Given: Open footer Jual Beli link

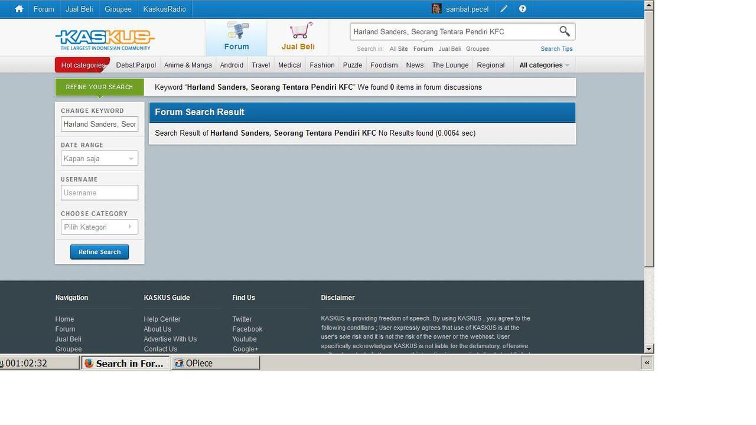Looking at the screenshot, I should [68, 339].
